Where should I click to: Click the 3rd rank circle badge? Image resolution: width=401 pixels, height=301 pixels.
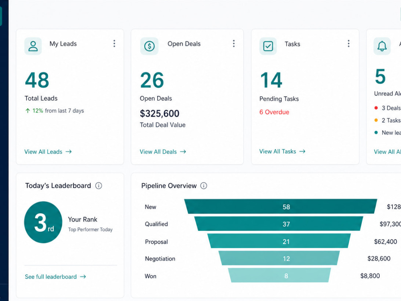click(43, 222)
